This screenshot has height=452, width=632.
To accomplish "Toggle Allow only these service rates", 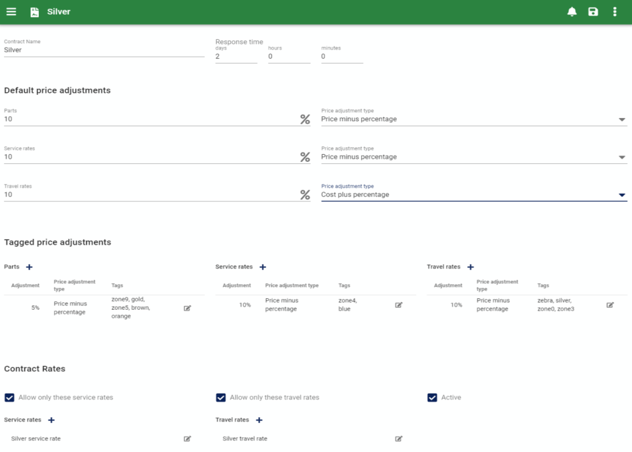I will coord(9,398).
